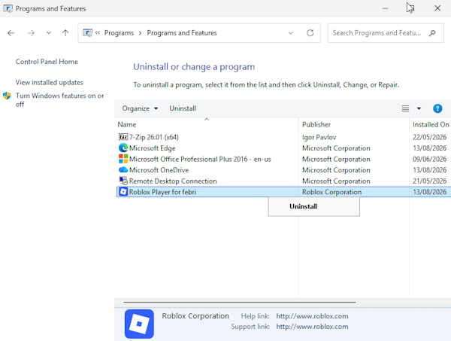Screen dimensions: 451x341
Task: Click install date 22/05/2026
Action: click(429, 137)
